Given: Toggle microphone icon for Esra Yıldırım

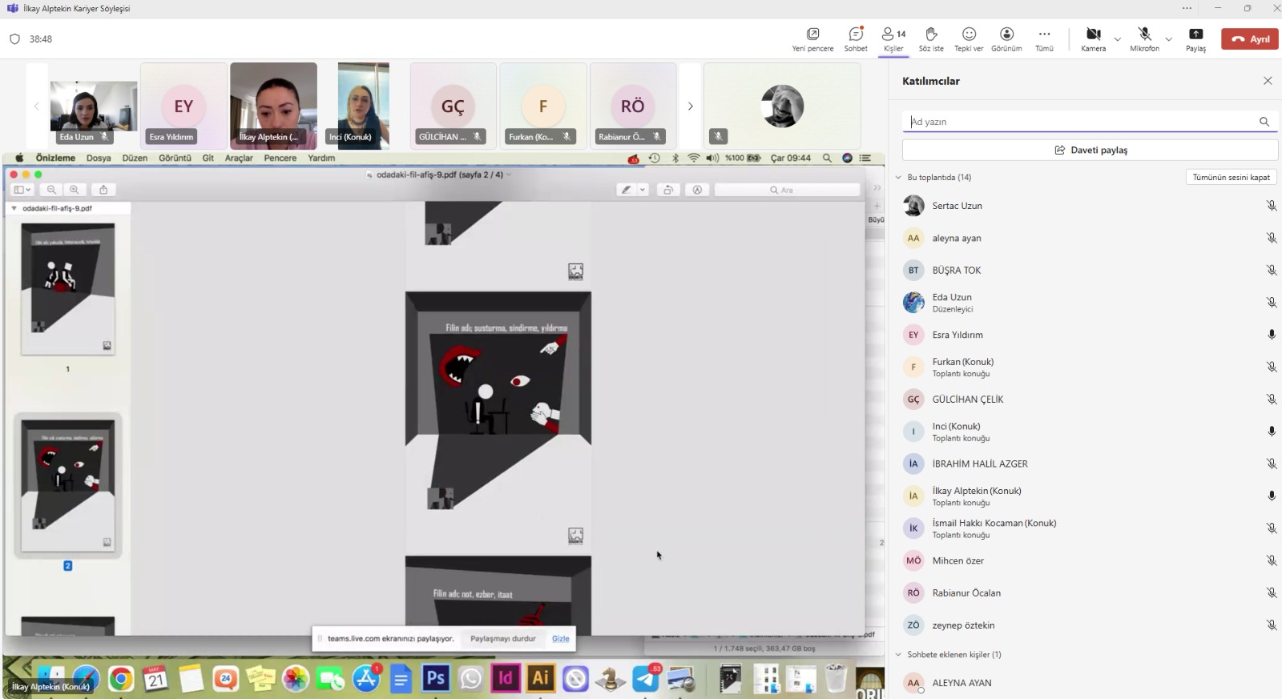Looking at the screenshot, I should 1271,335.
